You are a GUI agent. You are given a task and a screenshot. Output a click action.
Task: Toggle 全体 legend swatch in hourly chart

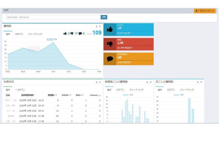pos(126,95)
